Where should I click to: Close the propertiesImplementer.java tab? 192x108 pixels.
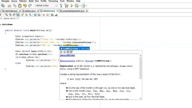[x=87, y=11]
